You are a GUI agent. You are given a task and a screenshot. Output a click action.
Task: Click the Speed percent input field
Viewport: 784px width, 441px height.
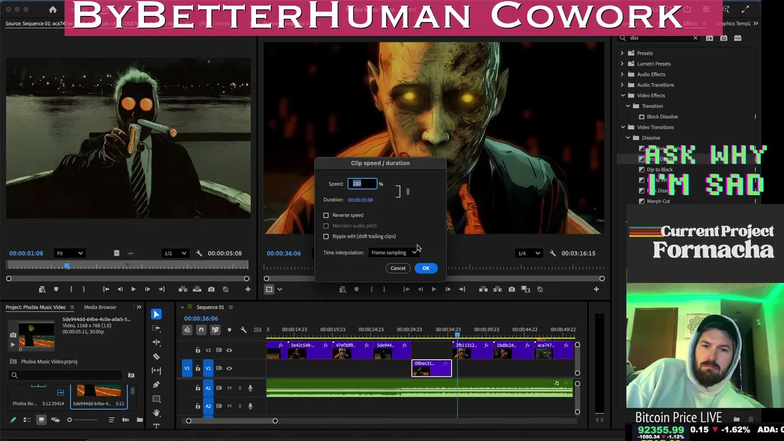point(362,184)
